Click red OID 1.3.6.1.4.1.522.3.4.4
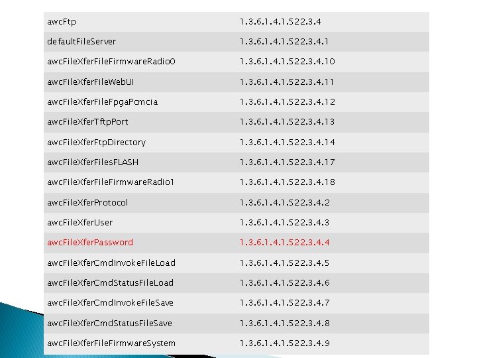Viewport: 477px width, 358px height. [x=285, y=243]
